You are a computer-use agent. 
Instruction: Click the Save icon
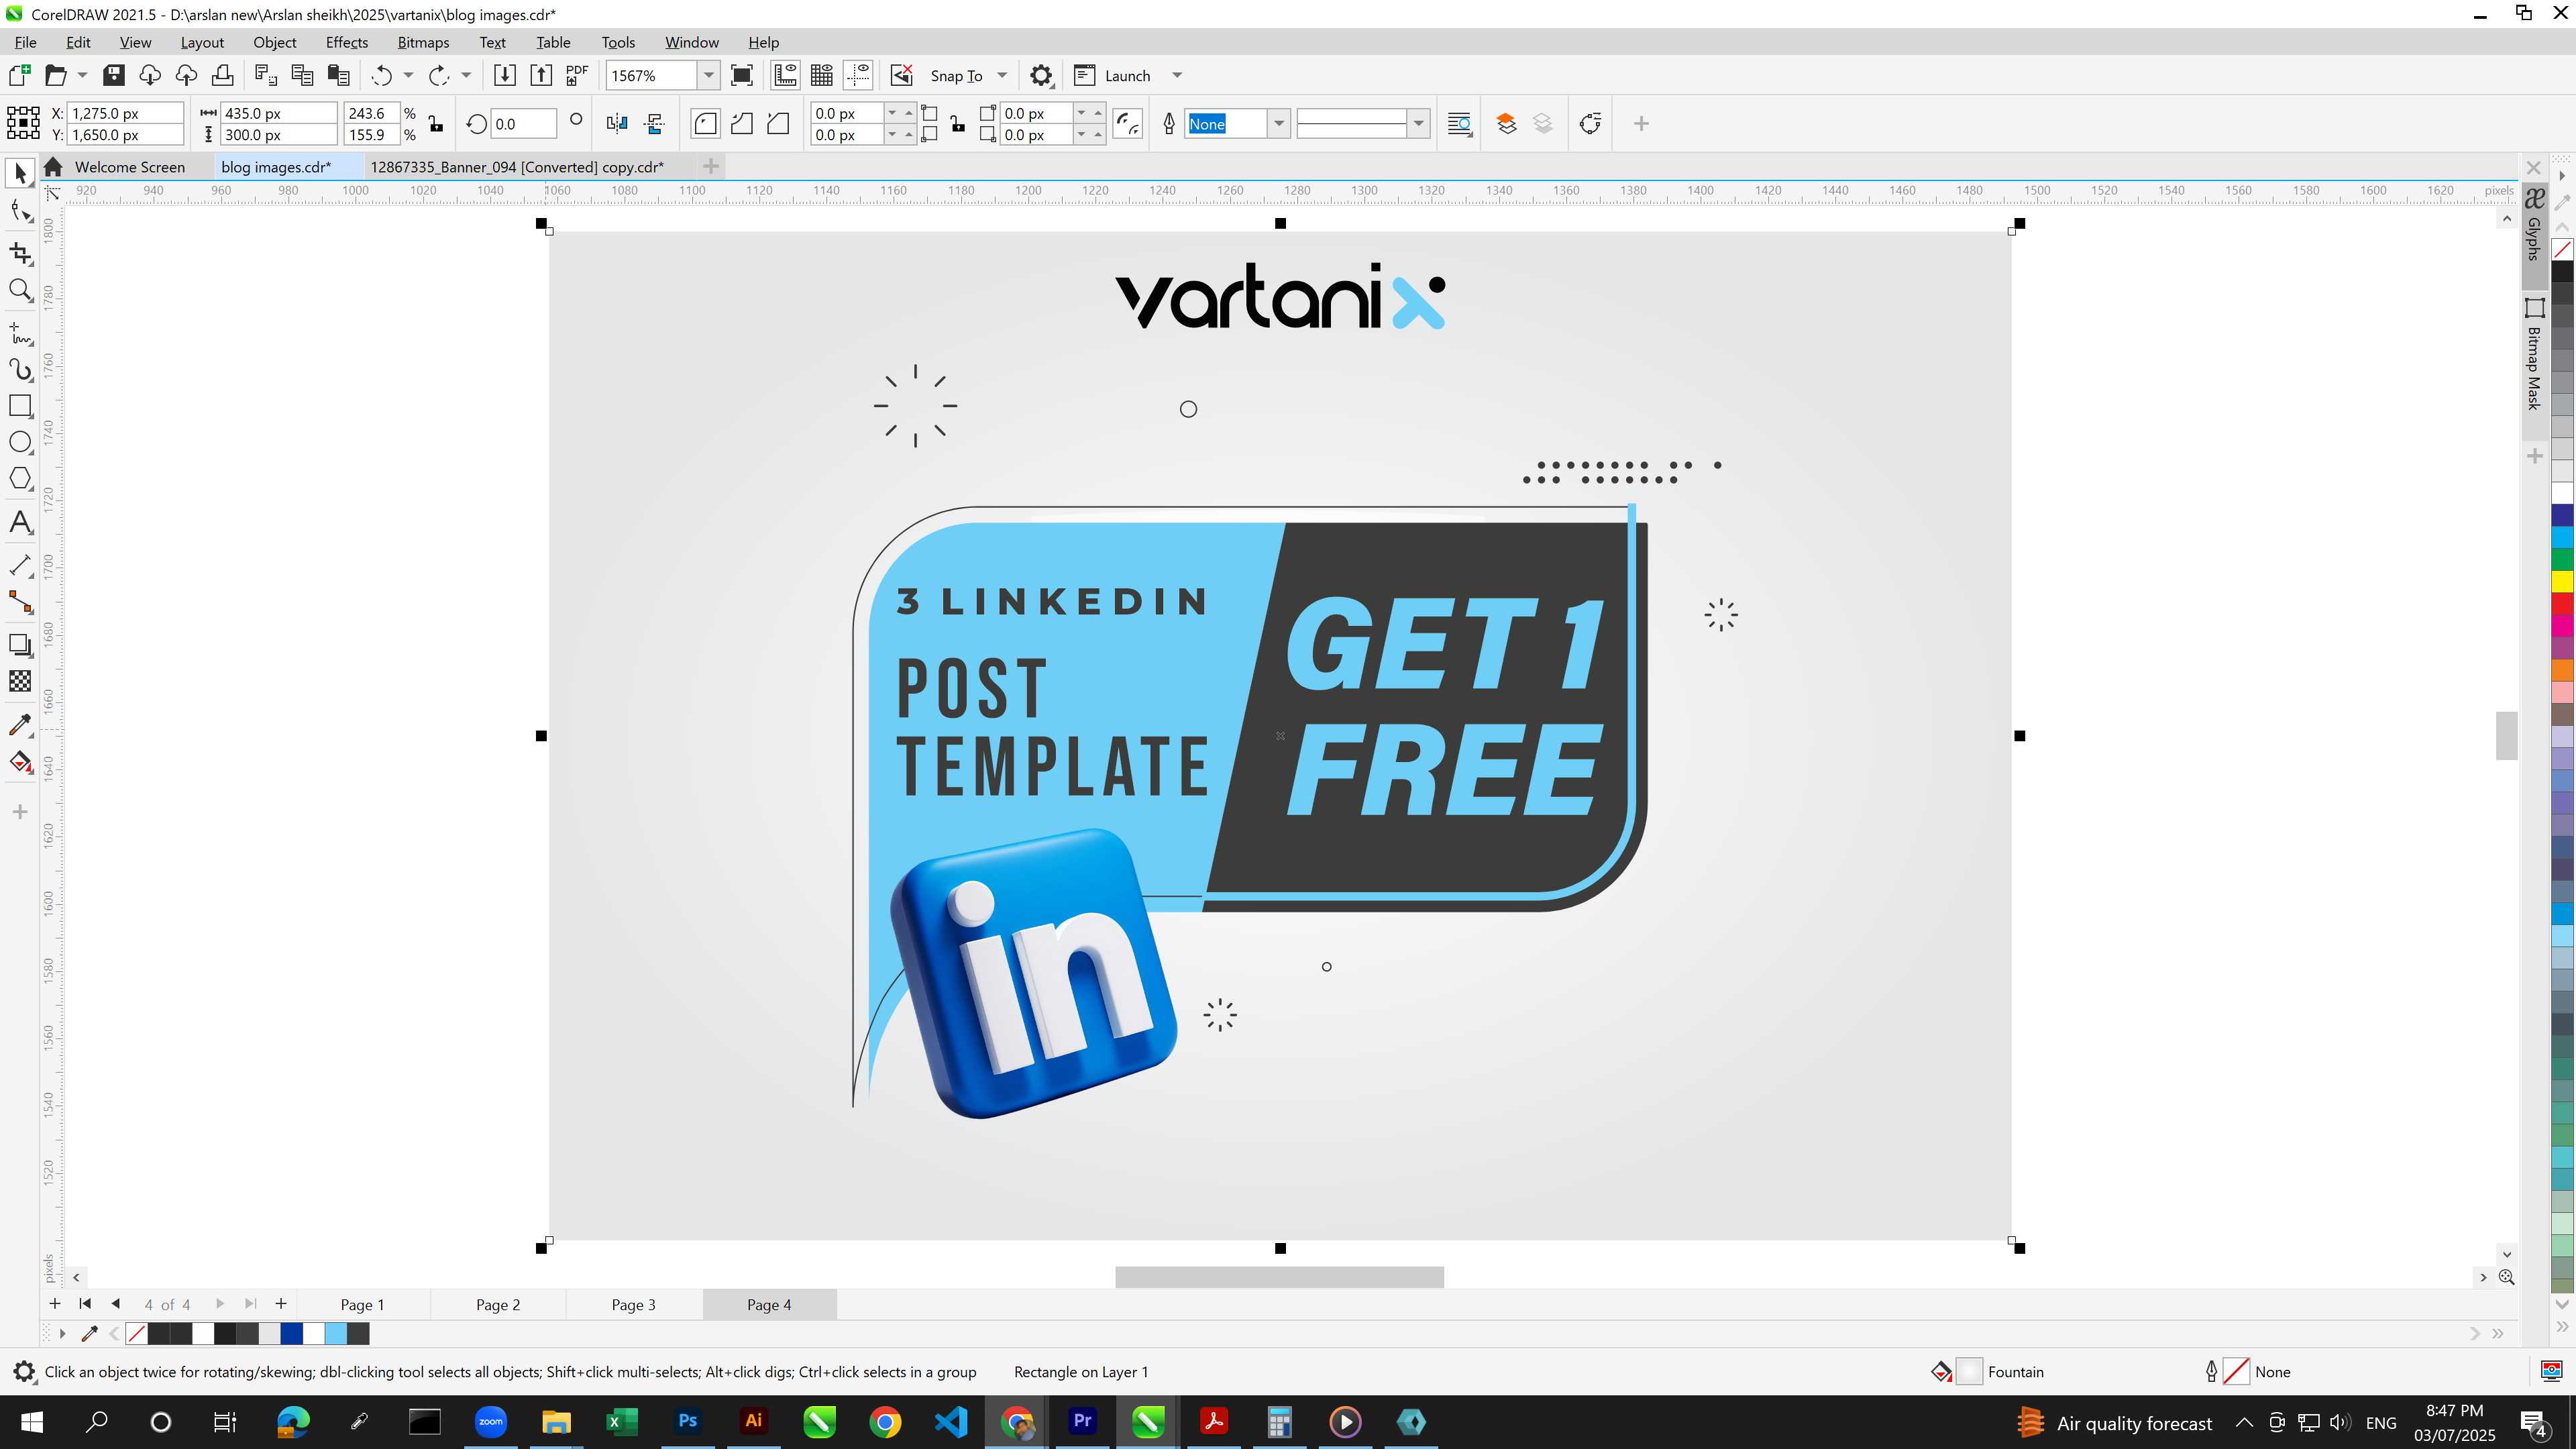(114, 75)
